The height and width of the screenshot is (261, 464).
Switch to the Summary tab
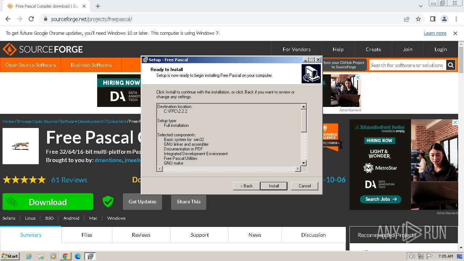tap(31, 235)
